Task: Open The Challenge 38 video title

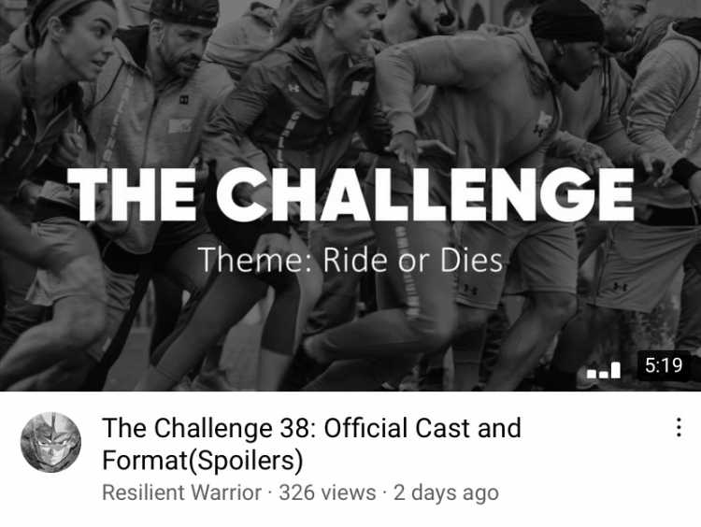Action: coord(311,444)
